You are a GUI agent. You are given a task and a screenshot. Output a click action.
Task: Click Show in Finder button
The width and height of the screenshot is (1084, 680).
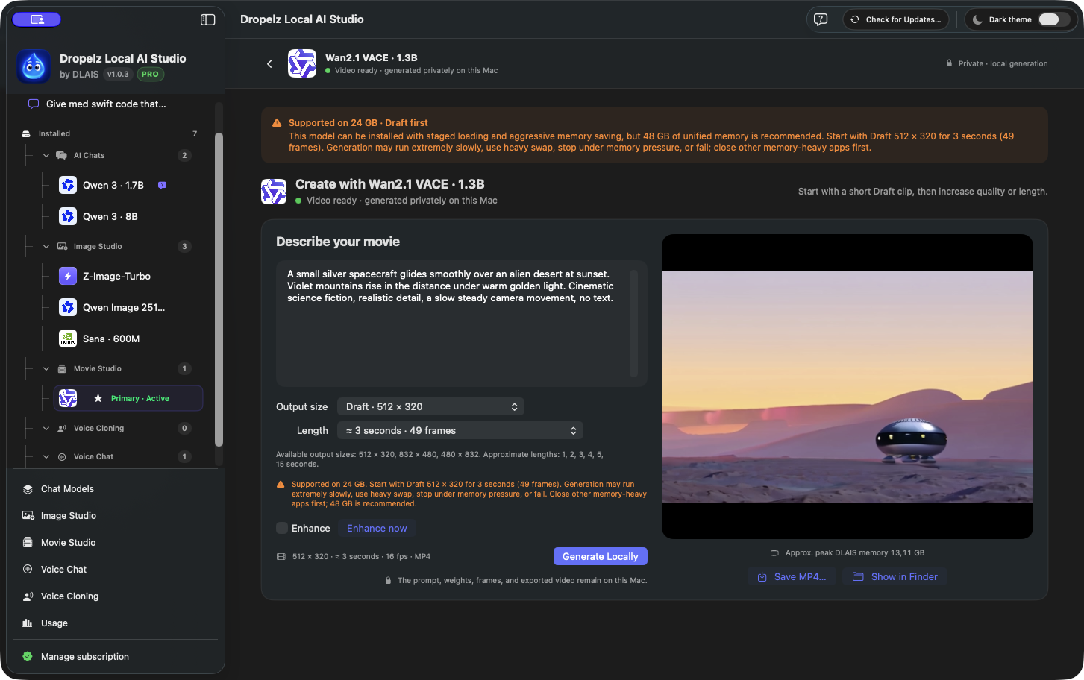click(895, 576)
